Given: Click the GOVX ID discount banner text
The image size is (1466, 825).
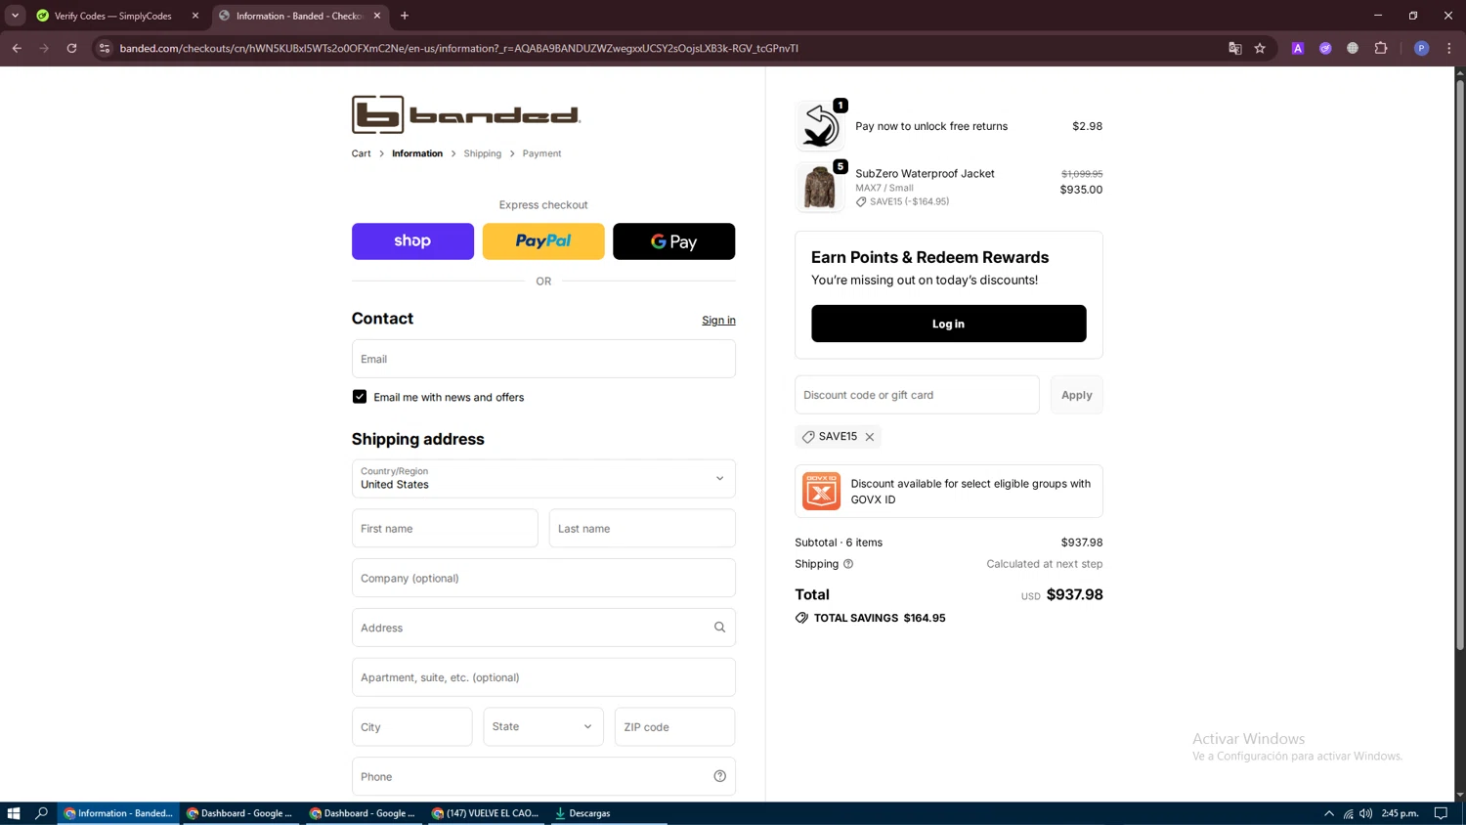Looking at the screenshot, I should coord(970,492).
